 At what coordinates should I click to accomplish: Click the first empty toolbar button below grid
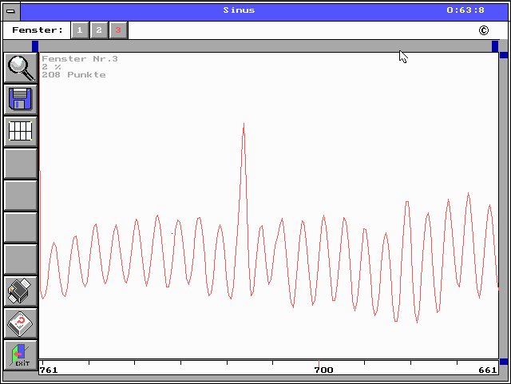tap(22, 163)
